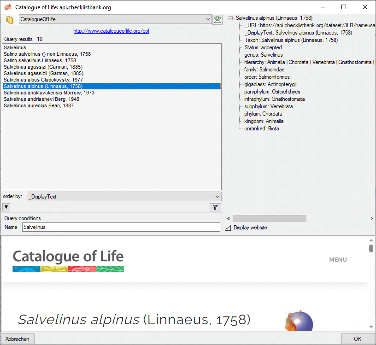The width and height of the screenshot is (376, 345).
Task: Select the _URL tree node
Action: (310, 25)
